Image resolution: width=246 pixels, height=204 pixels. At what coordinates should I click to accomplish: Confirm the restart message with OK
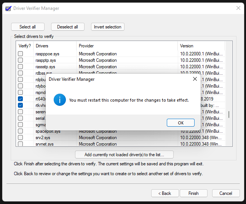181,122
